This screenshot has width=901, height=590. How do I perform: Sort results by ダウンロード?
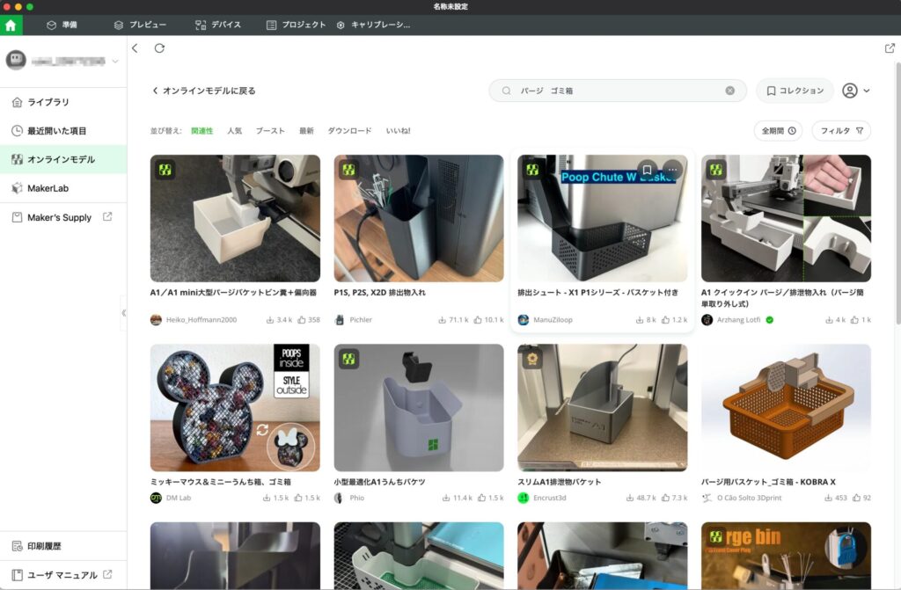[349, 131]
